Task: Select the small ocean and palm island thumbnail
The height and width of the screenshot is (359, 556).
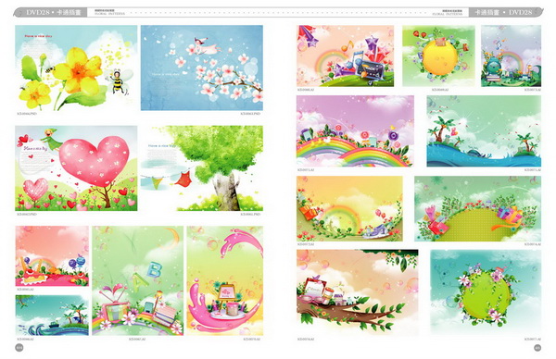Action: (x=52, y=316)
